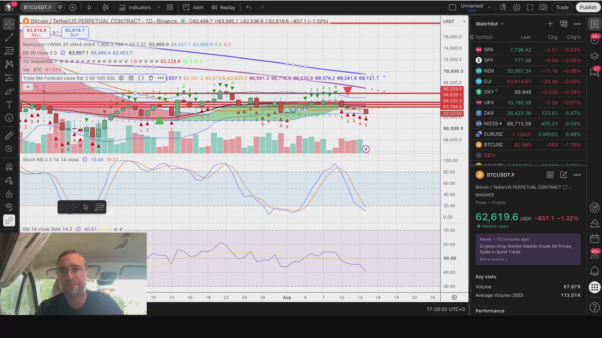The height and width of the screenshot is (338, 602).
Task: Open chart settings hexagon icon
Action: (x=517, y=8)
